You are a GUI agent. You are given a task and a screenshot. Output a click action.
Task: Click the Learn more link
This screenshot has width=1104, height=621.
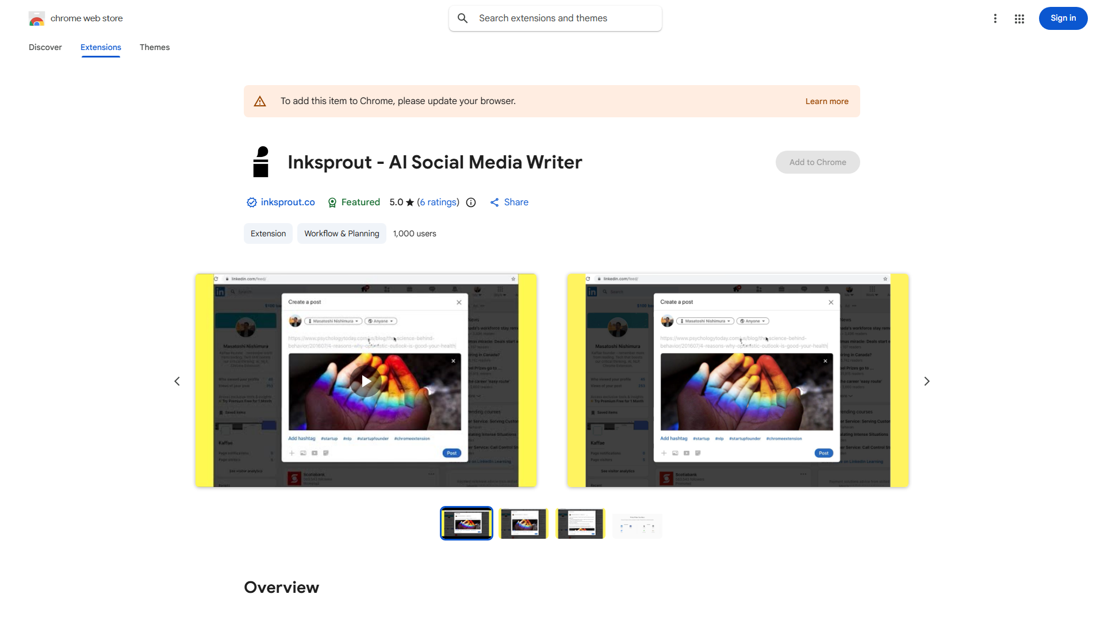(826, 101)
